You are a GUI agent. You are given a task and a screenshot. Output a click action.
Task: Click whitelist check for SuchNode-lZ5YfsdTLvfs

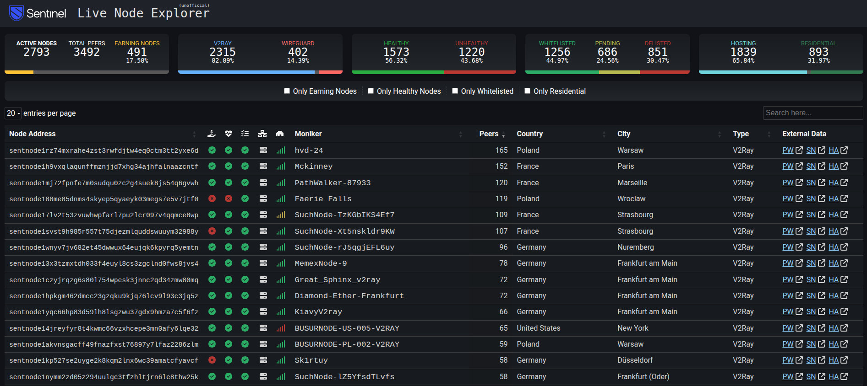point(245,376)
